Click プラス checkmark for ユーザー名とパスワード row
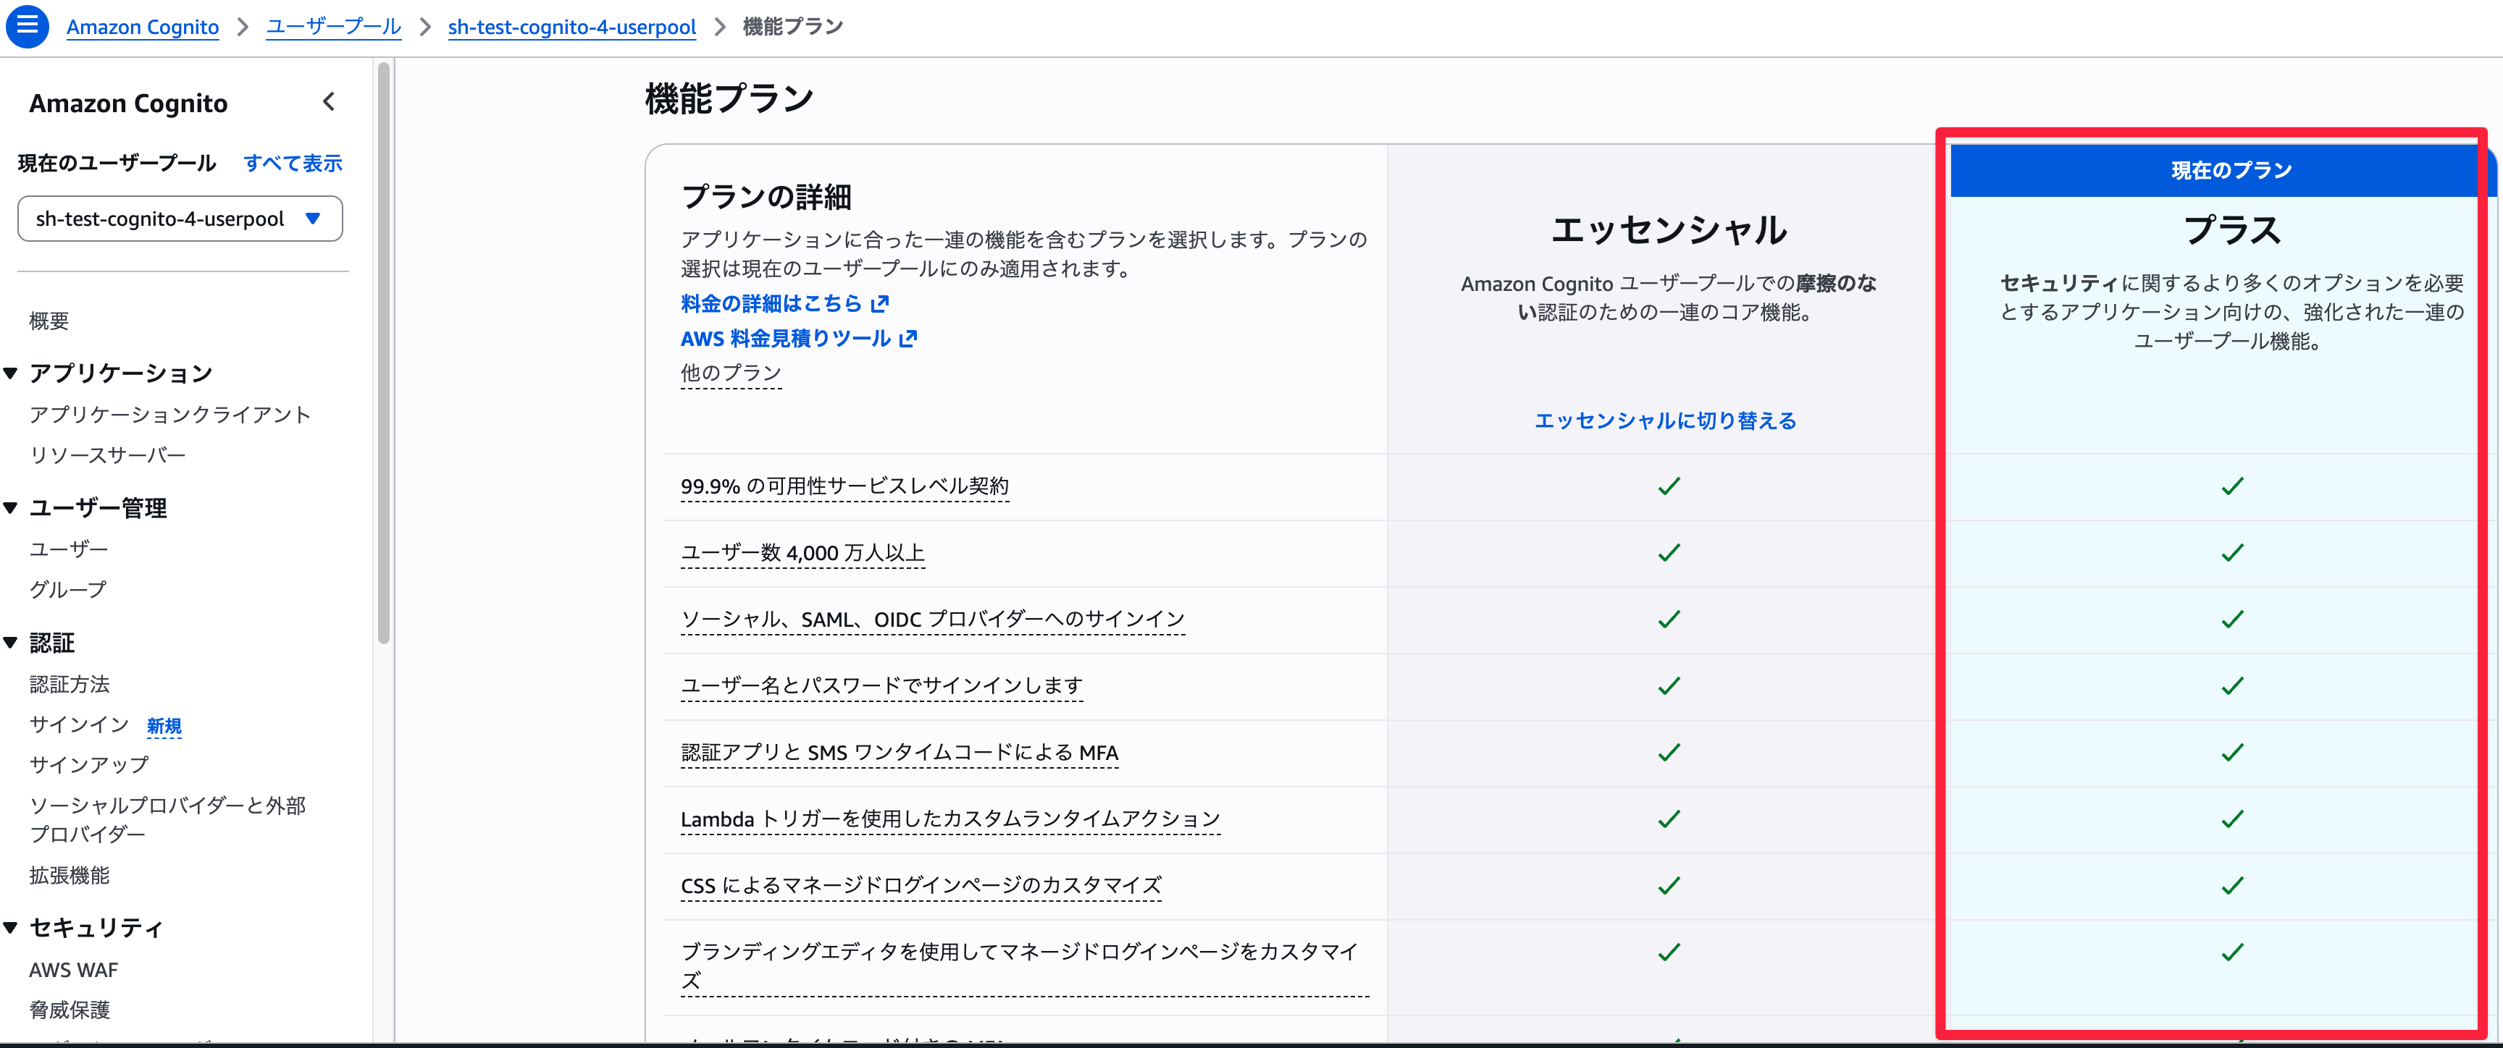 coord(2232,687)
